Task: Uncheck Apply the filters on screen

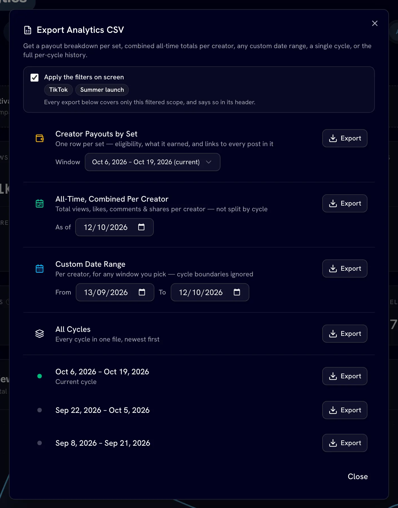Action: (34, 77)
